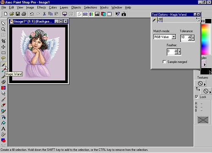Select the Picture Tube tool
Viewport: 212px width, 153px height.
pyautogui.click(x=3, y=111)
